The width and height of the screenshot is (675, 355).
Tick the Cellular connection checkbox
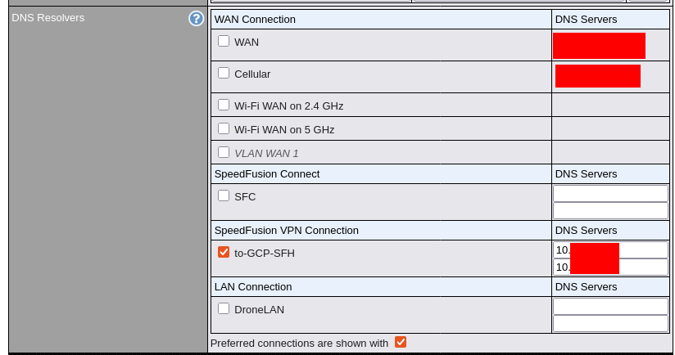[224, 73]
